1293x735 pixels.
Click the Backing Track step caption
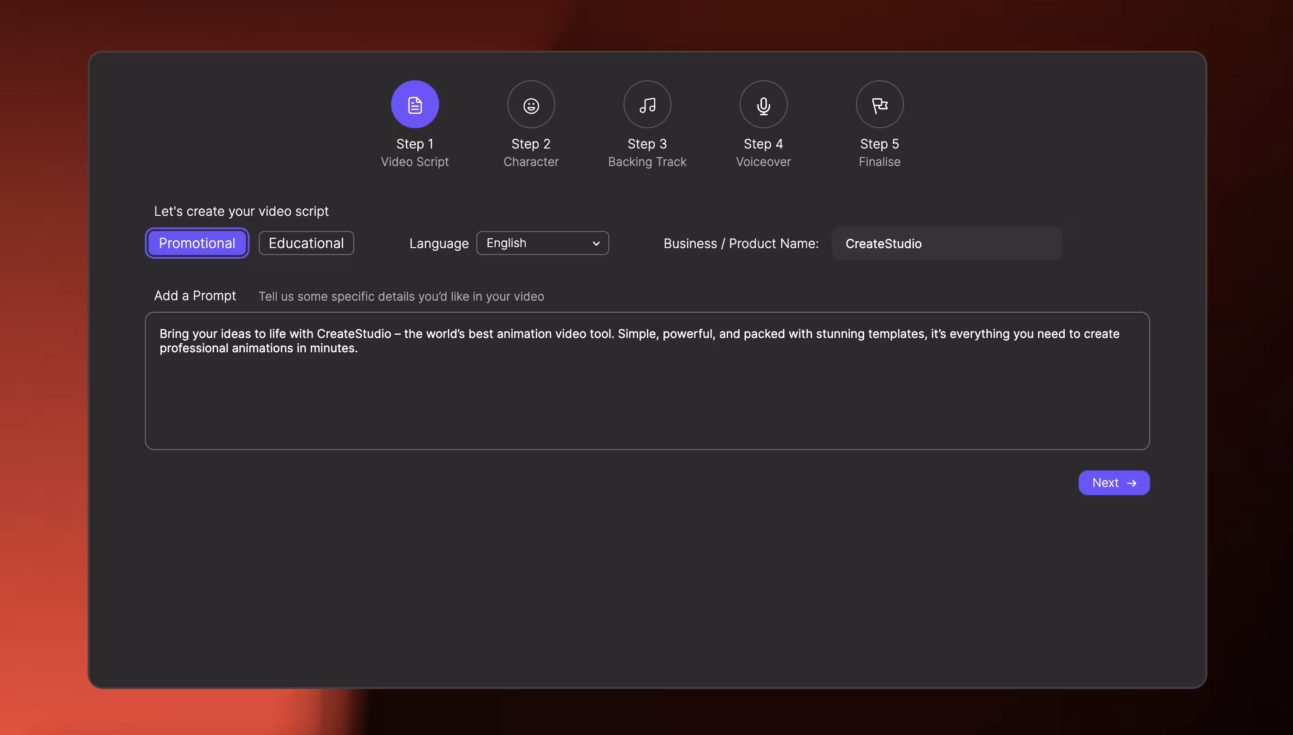647,162
